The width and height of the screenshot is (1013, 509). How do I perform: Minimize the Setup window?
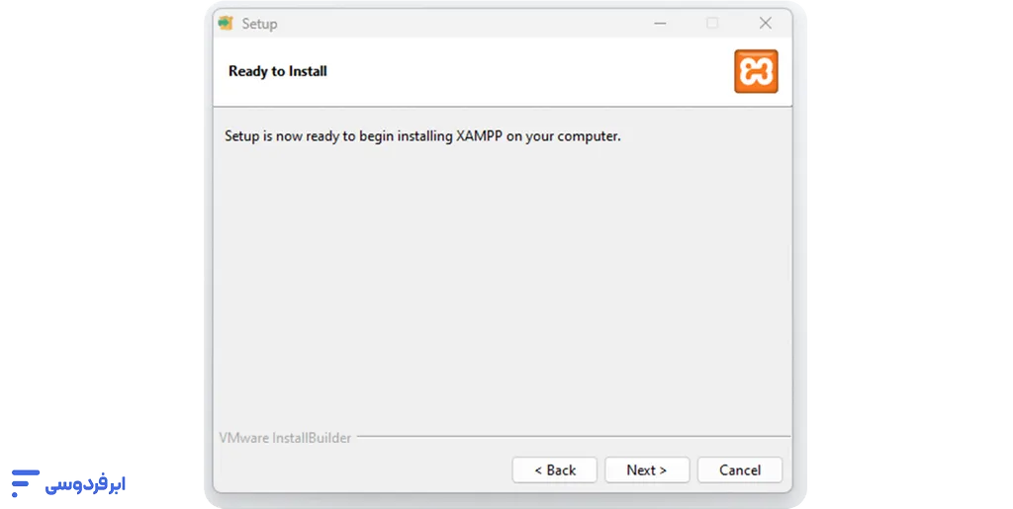click(660, 23)
